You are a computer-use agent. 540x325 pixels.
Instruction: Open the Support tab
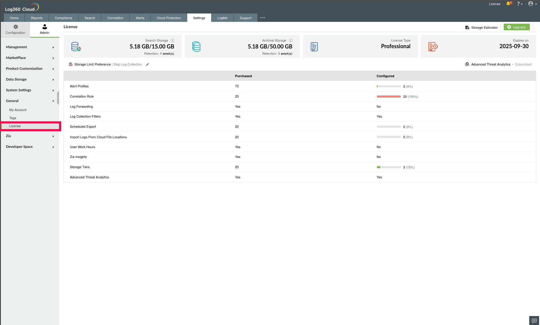pyautogui.click(x=246, y=18)
